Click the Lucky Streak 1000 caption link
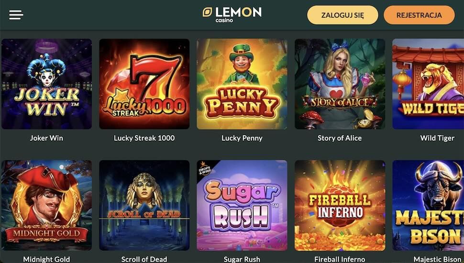464x263 pixels. [x=144, y=138]
